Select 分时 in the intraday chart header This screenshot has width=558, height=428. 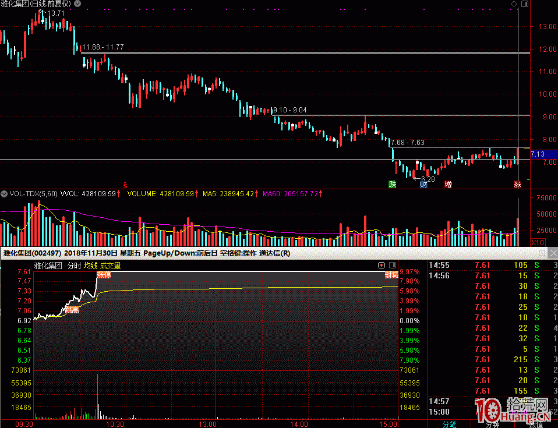pos(74,266)
